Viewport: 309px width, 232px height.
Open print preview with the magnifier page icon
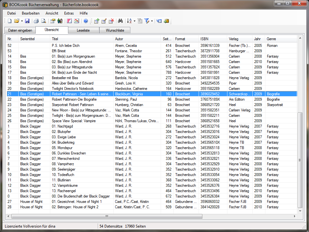[x=44, y=21]
